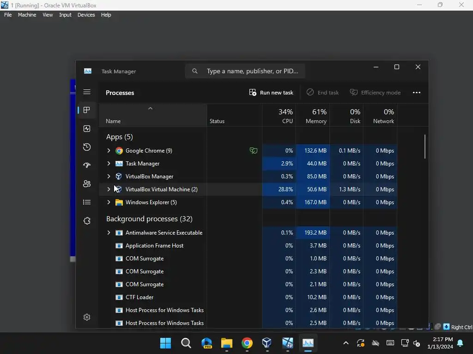Viewport: 473px width, 354px height.
Task: Open the Performance sidebar icon
Action: (x=87, y=129)
